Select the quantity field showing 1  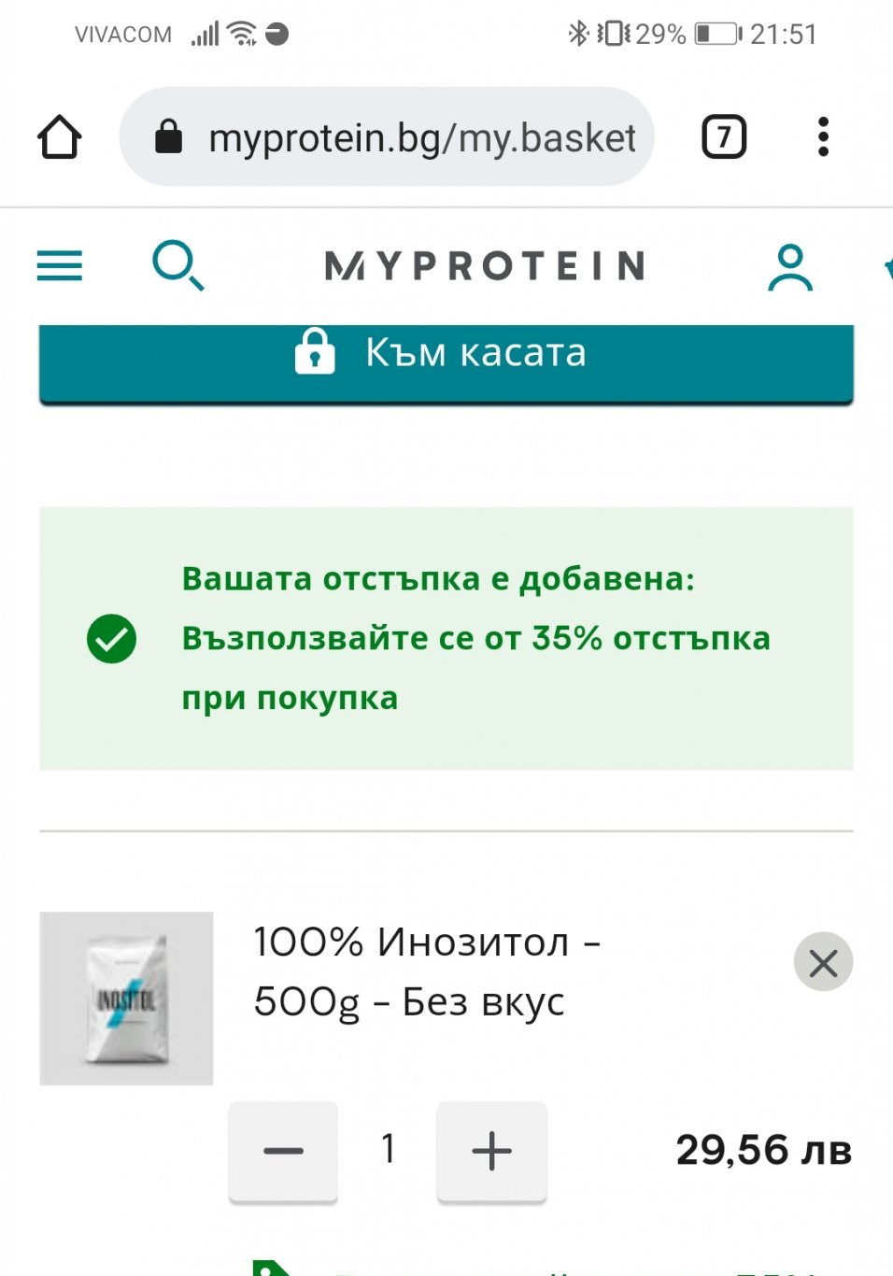pos(388,1149)
